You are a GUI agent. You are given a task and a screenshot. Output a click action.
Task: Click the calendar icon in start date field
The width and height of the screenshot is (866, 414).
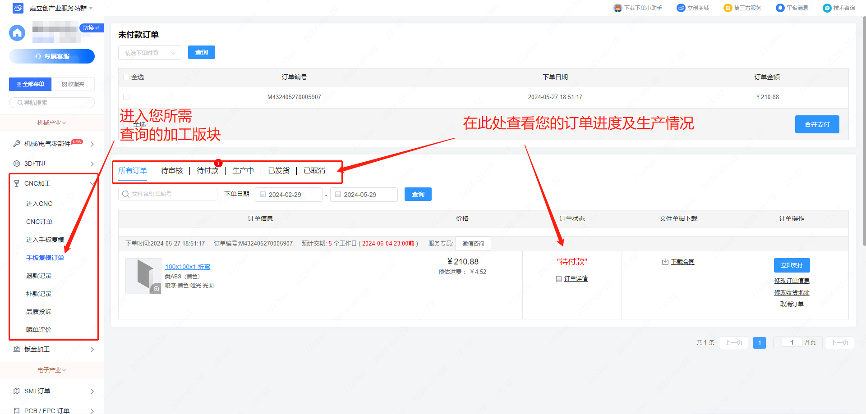coord(263,194)
